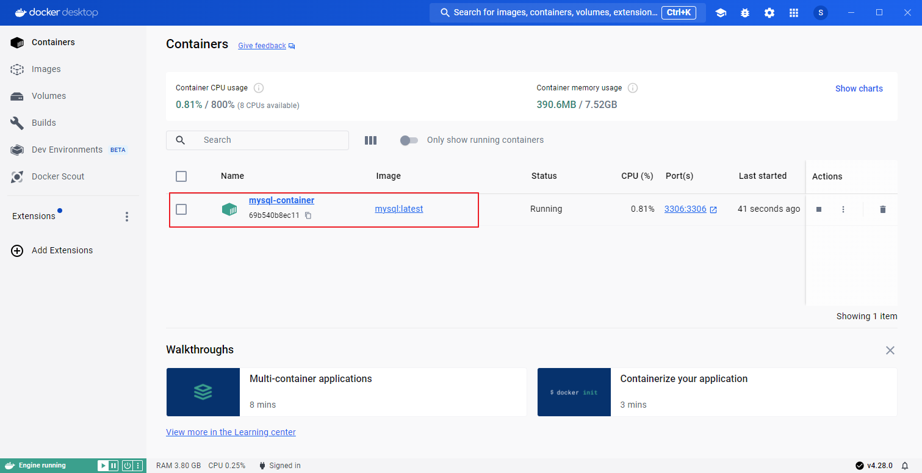Select mysql-container row checkbox
Screen dimensions: 922x473
(x=181, y=209)
